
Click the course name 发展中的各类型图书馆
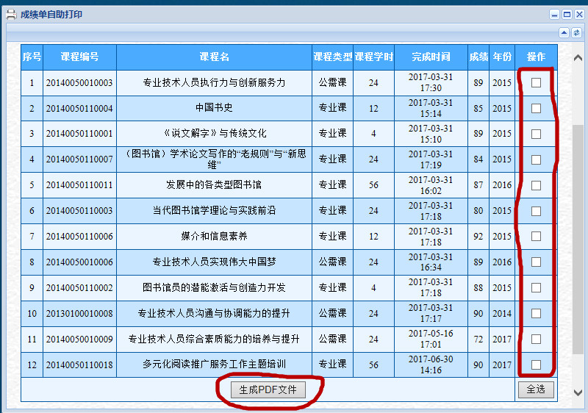point(214,184)
